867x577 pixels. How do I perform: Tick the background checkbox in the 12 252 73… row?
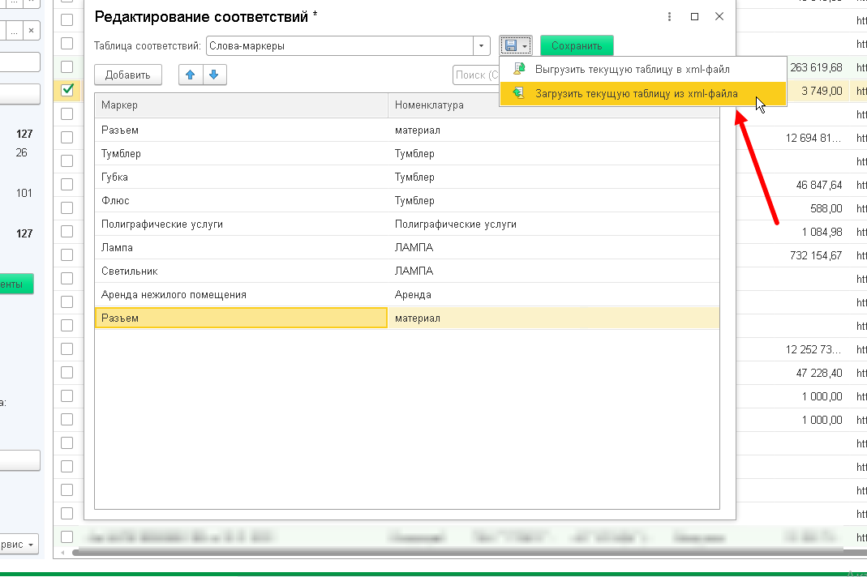click(x=67, y=348)
